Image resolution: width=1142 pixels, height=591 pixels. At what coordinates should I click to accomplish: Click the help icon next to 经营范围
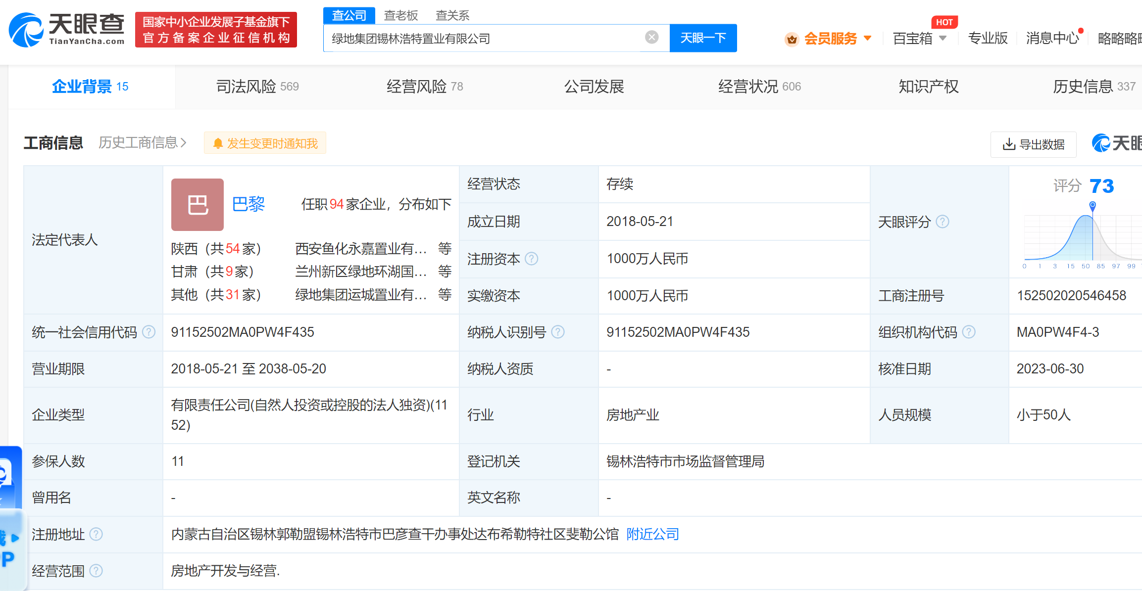click(96, 571)
